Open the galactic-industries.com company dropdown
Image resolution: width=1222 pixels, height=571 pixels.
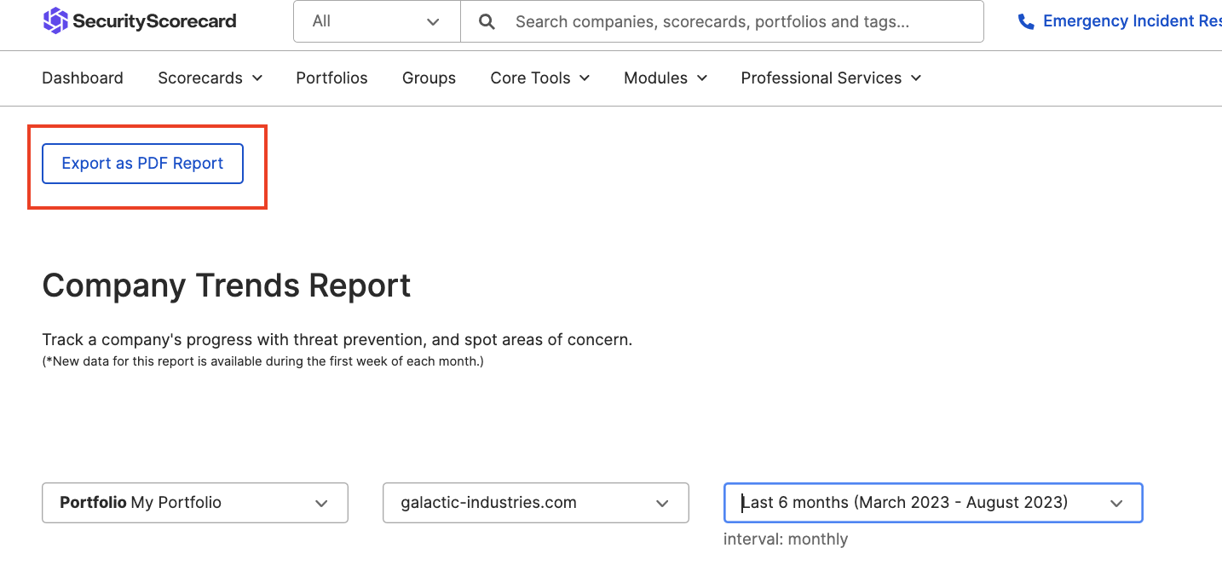click(536, 503)
